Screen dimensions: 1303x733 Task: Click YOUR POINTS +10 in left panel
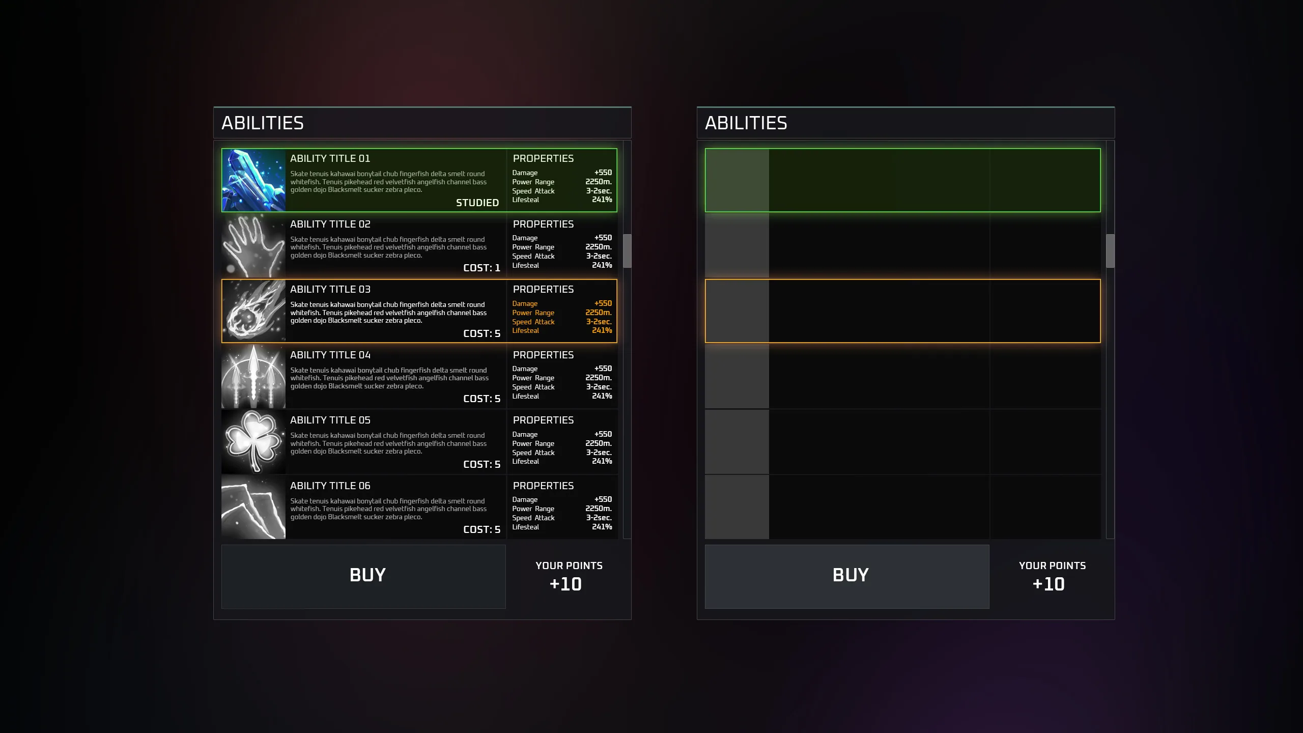click(x=568, y=576)
